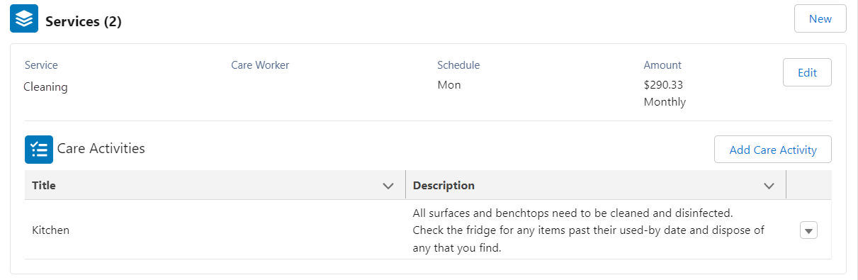Click the Kitchen description text
858x280 pixels.
589,230
